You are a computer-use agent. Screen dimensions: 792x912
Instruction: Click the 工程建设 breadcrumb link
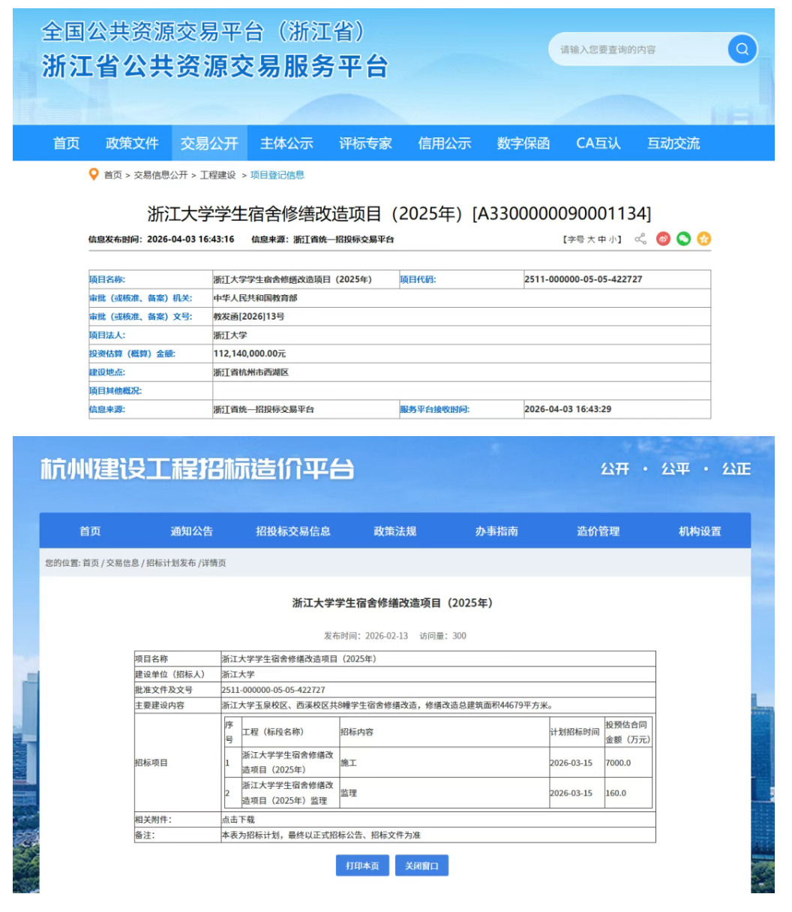217,175
